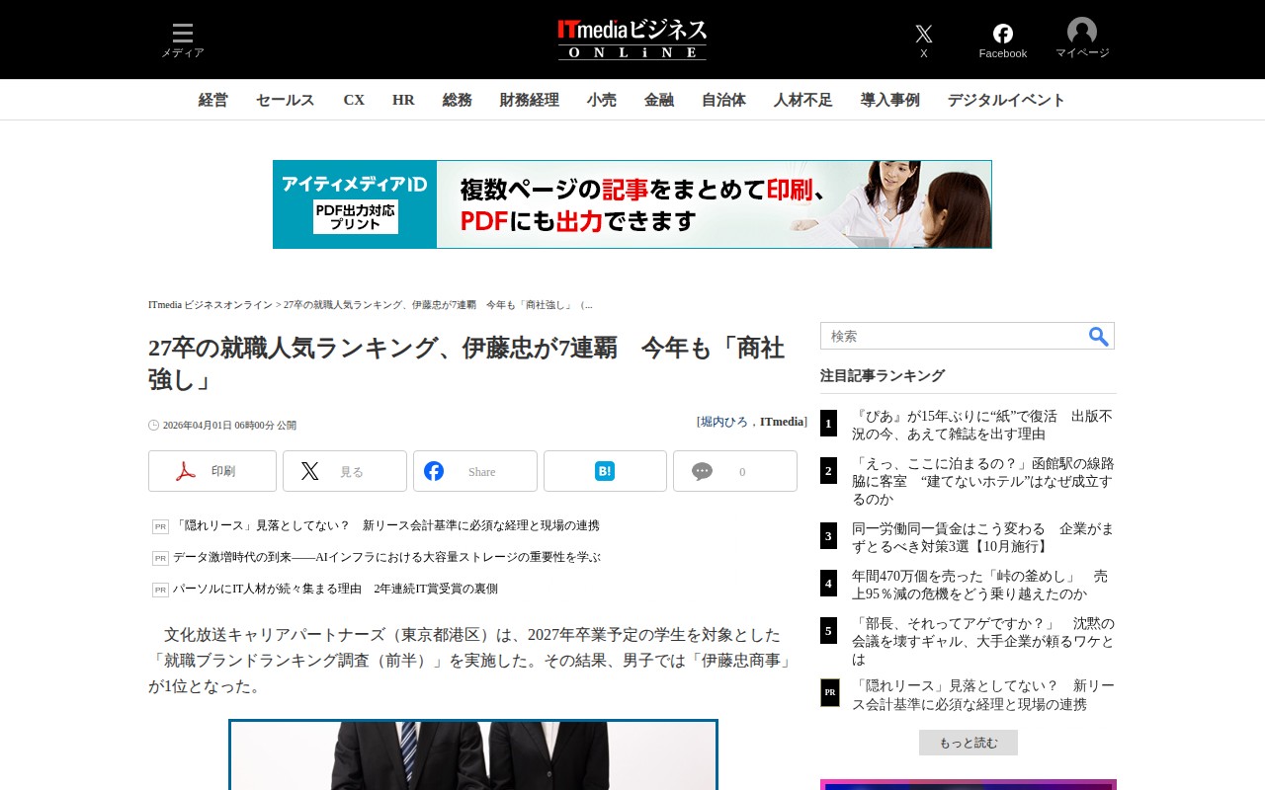Select the セールス menu item
The width and height of the screenshot is (1265, 790).
(286, 100)
